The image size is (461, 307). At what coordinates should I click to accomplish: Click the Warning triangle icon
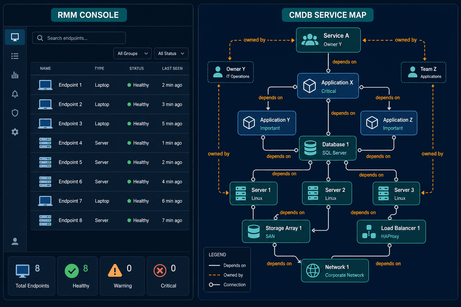click(115, 270)
